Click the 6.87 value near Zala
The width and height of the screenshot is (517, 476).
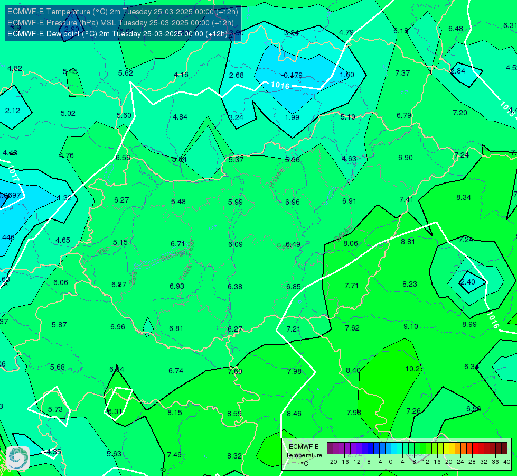119,285
